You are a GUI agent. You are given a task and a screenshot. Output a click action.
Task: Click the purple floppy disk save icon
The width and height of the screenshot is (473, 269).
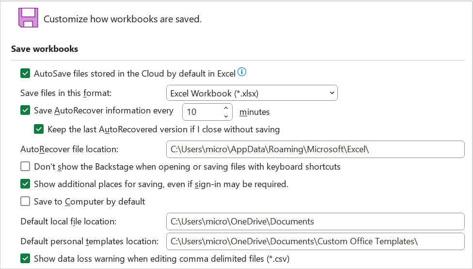pos(28,18)
